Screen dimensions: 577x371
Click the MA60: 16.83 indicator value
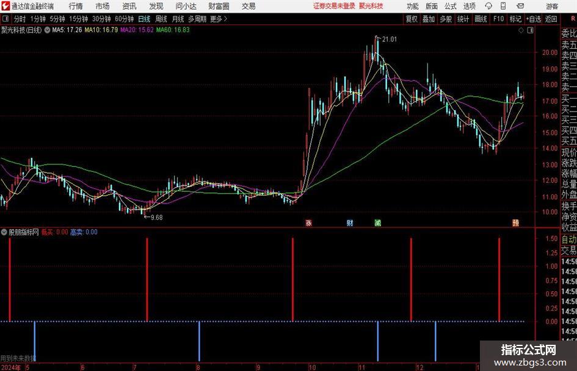click(x=173, y=30)
